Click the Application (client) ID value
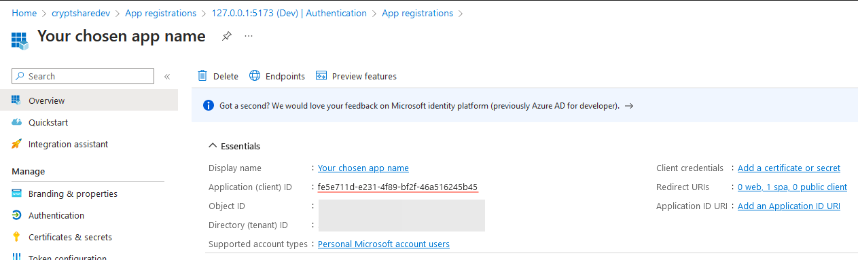 tap(398, 187)
